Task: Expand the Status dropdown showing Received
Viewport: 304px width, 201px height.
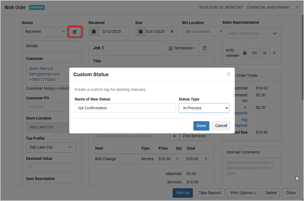Action: tap(44, 32)
